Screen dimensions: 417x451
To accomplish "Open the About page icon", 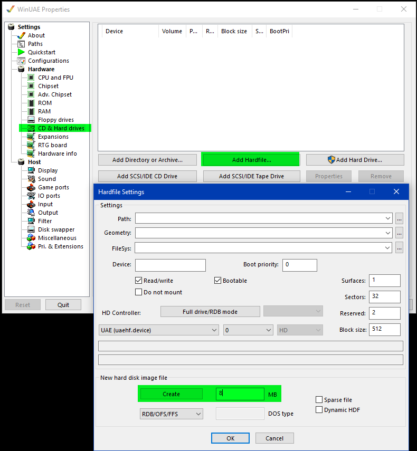I will [21, 35].
